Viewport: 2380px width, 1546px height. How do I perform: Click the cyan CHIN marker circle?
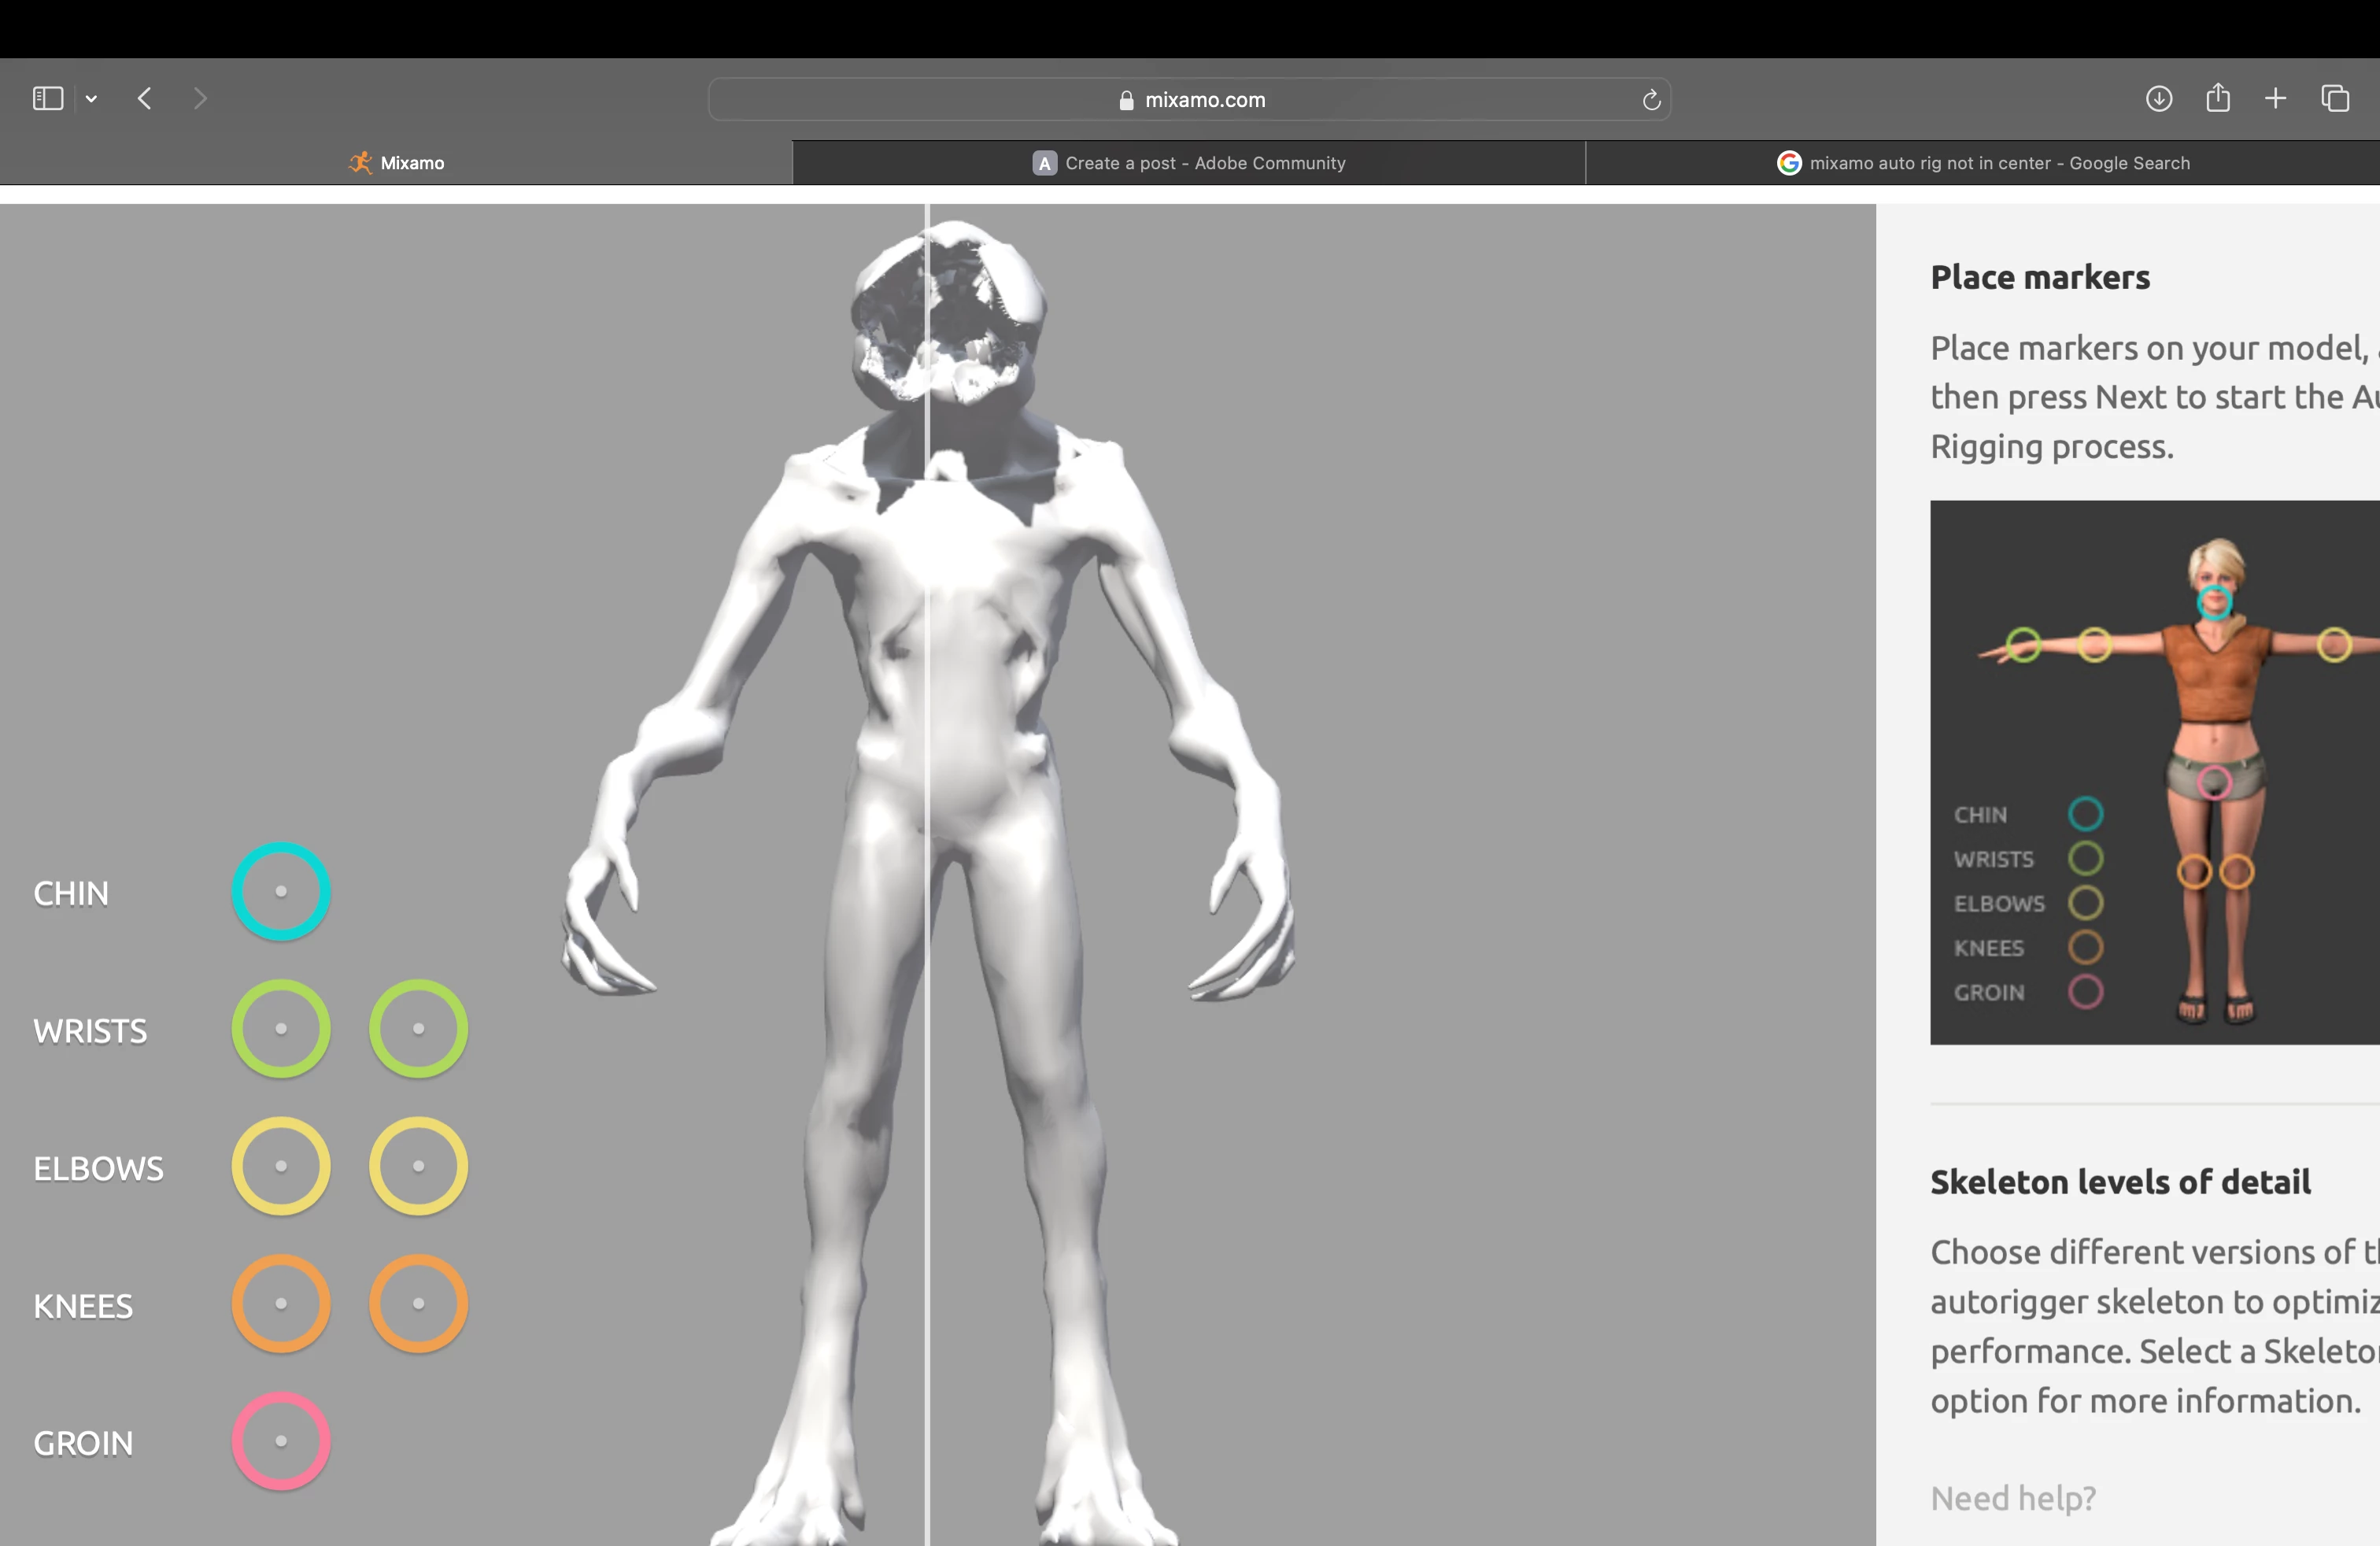pyautogui.click(x=281, y=891)
